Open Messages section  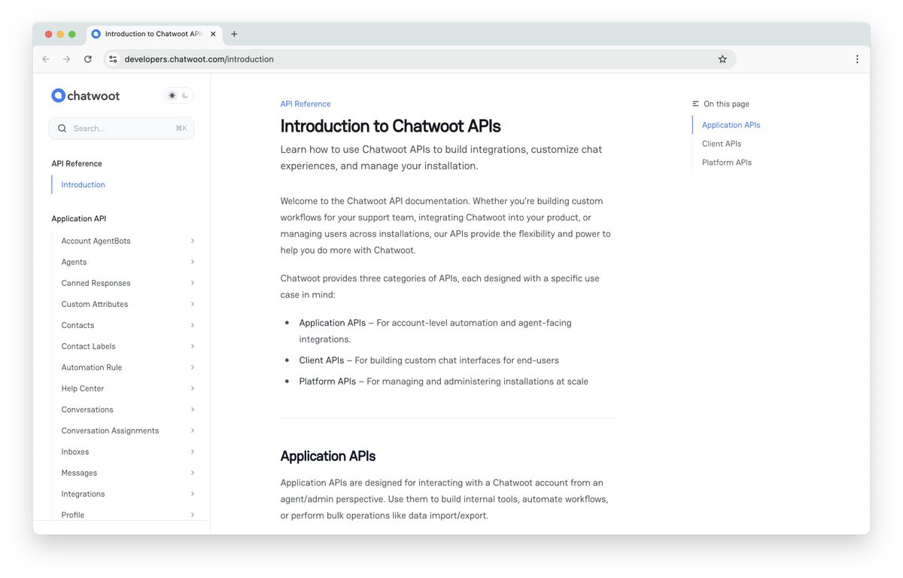[79, 473]
